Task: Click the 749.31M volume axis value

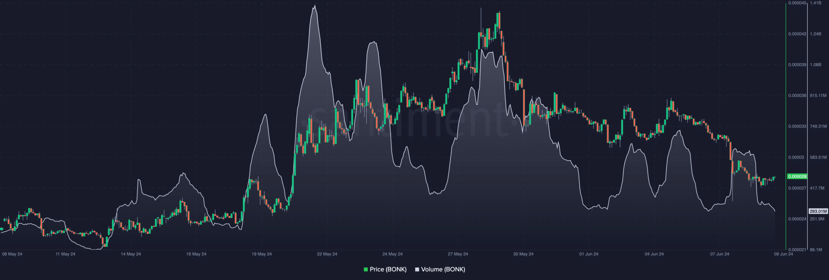Action: pos(818,126)
